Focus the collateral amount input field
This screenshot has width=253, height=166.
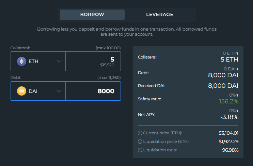pyautogui.click(x=93, y=61)
